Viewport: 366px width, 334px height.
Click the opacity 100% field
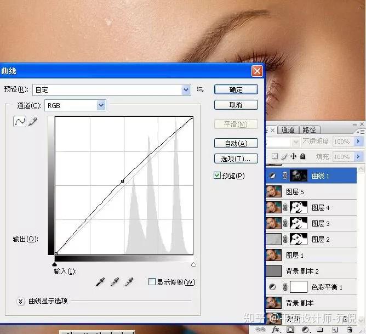point(343,141)
